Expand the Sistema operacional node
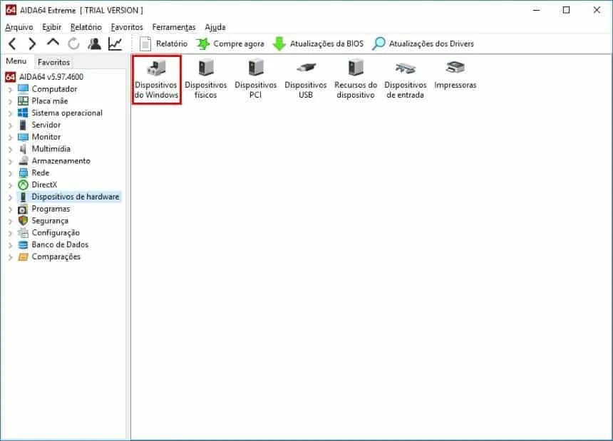This screenshot has height=441, width=613. pos(11,114)
